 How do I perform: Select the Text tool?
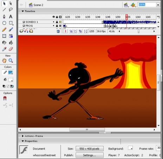tap(11, 16)
